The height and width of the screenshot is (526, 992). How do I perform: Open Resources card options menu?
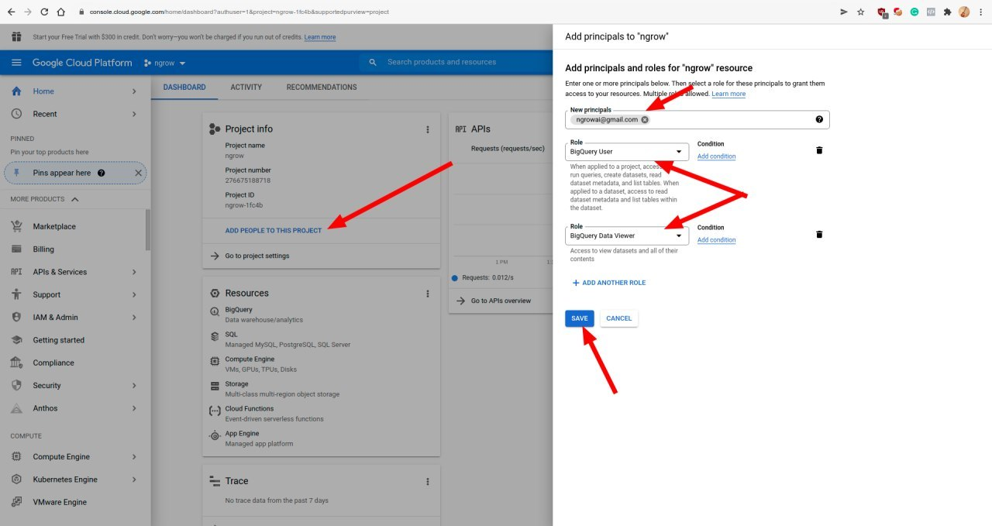427,294
